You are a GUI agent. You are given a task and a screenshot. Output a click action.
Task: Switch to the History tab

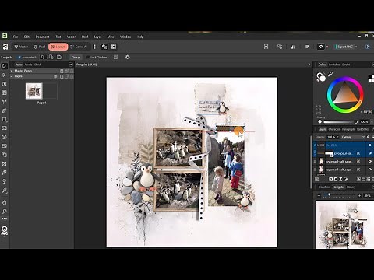coord(351,187)
